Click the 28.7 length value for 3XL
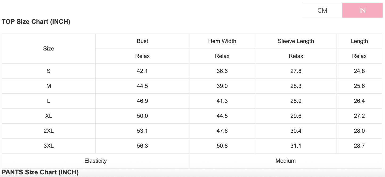The width and height of the screenshot is (385, 177). [359, 146]
